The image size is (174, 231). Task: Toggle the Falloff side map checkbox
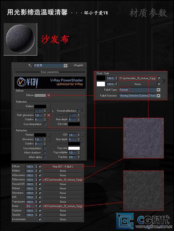coord(159,84)
